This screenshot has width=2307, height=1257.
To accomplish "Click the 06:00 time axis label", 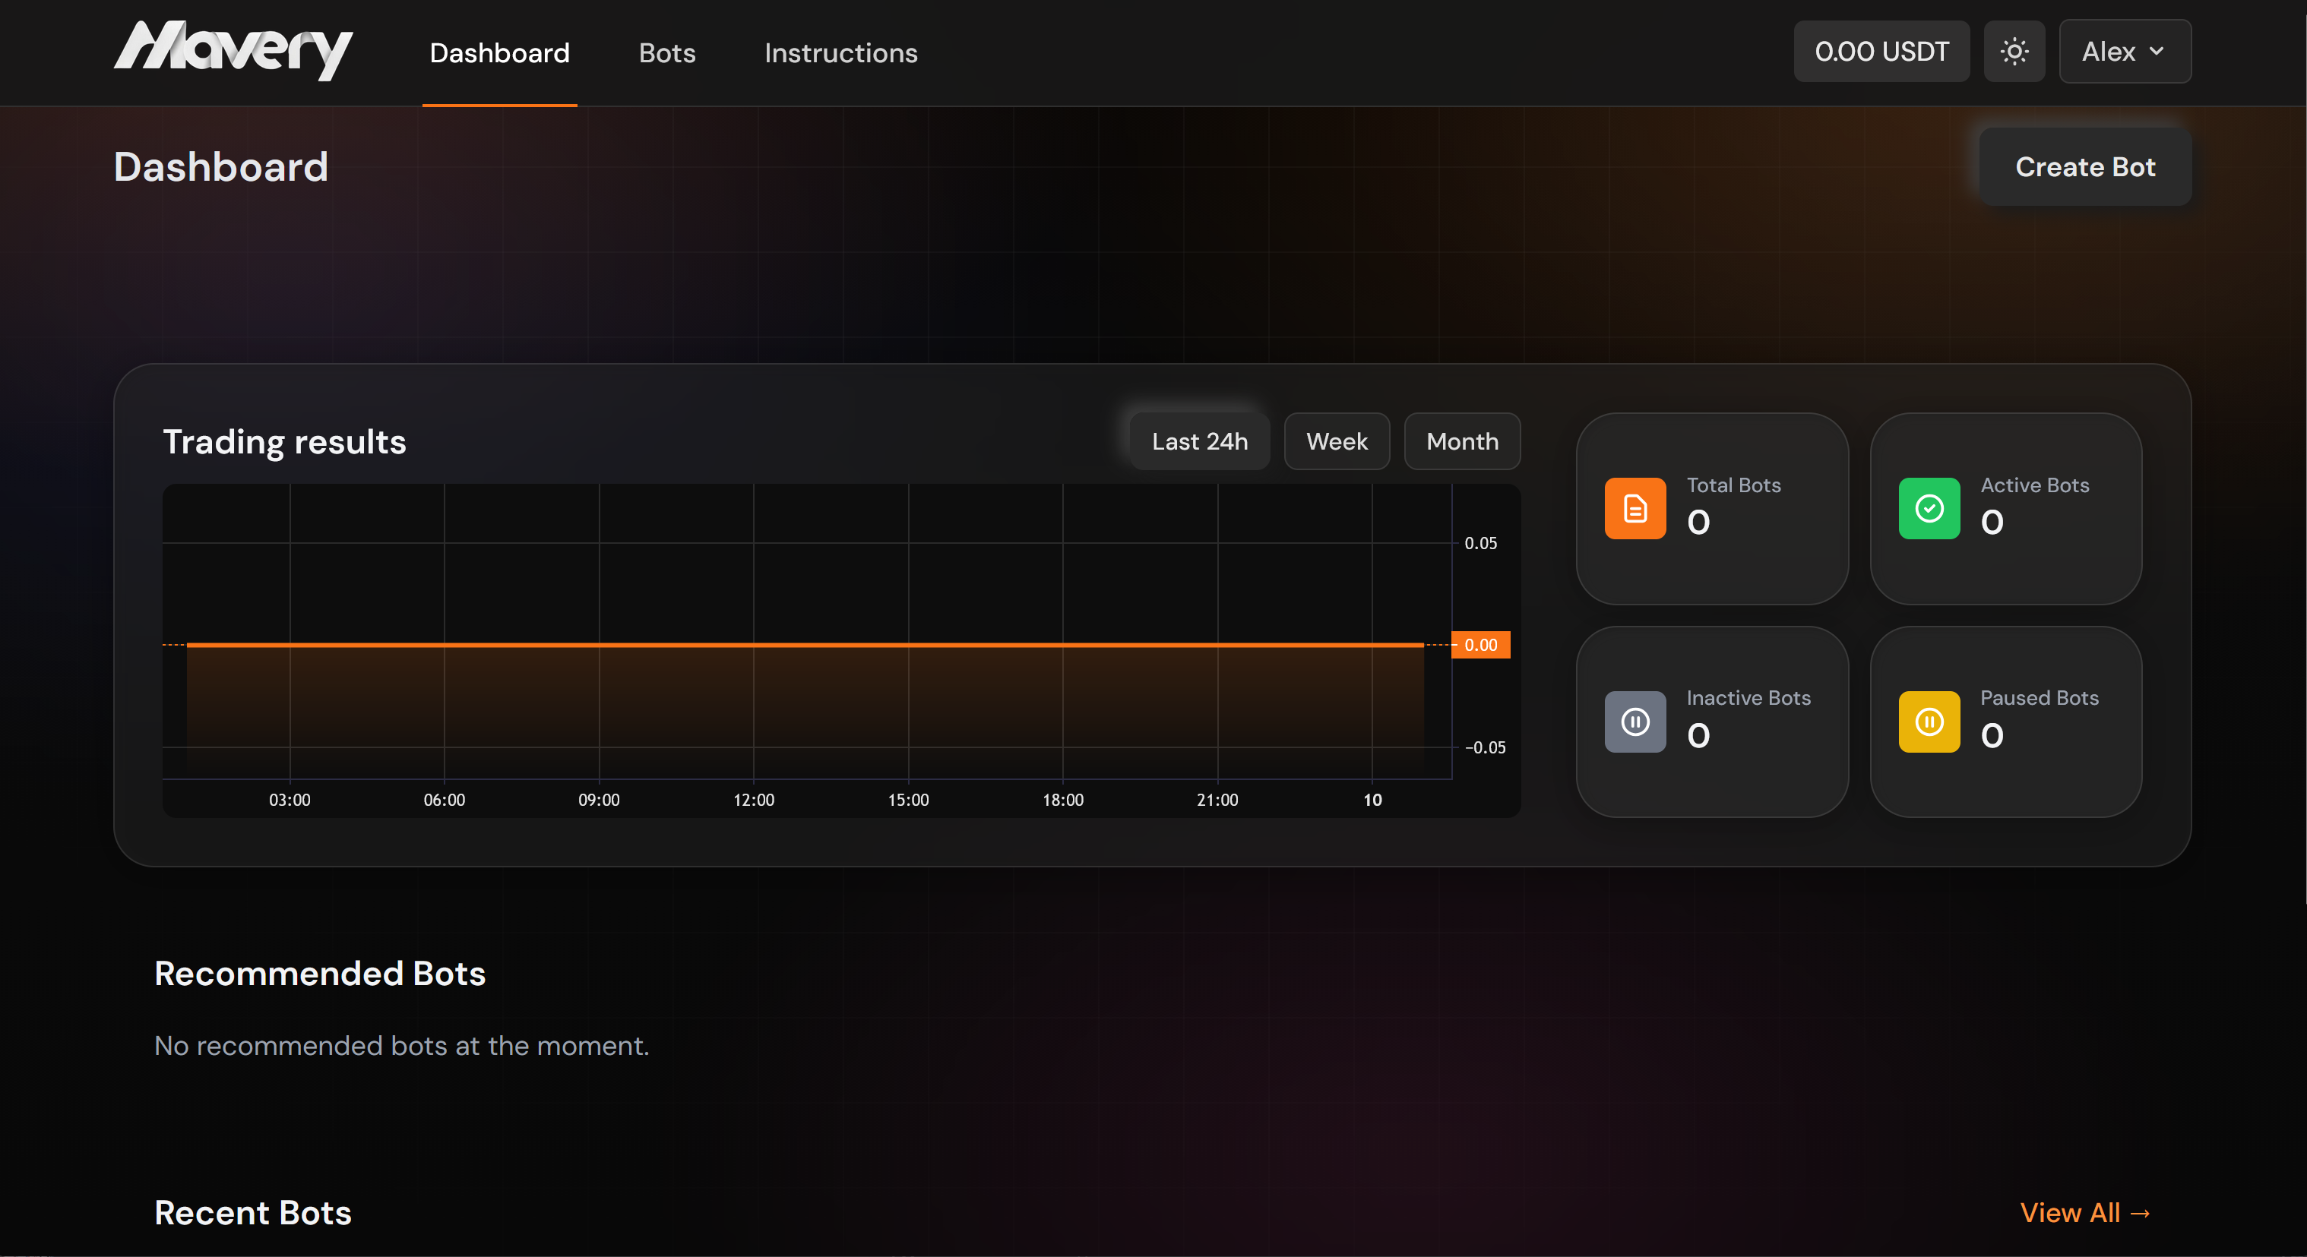I will point(445,800).
